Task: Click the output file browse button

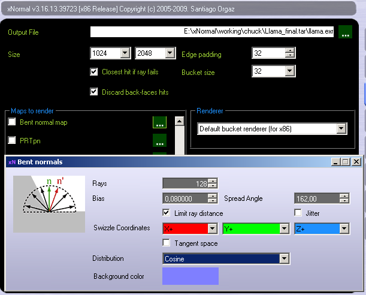Action: (345, 32)
